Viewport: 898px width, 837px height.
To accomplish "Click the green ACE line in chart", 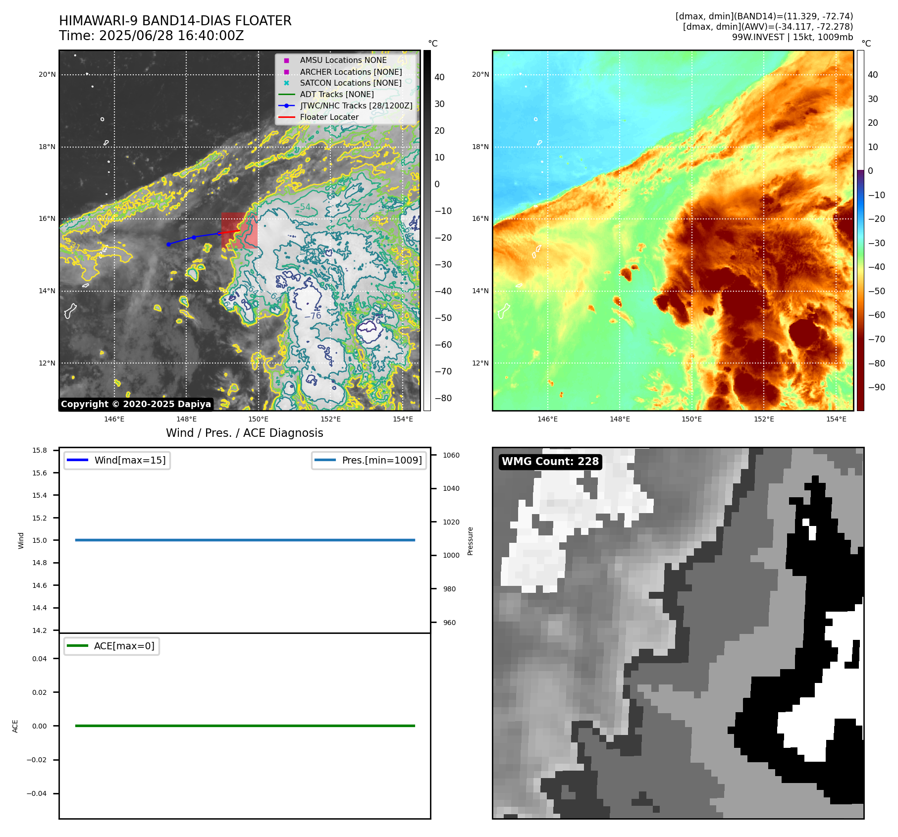I will point(245,726).
